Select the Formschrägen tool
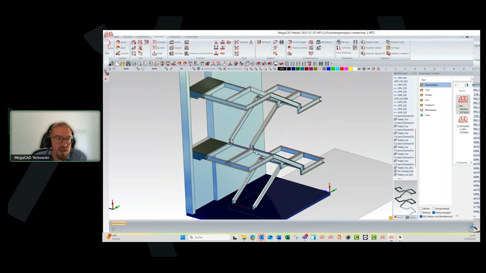This screenshot has height=273, width=486. [297, 42]
